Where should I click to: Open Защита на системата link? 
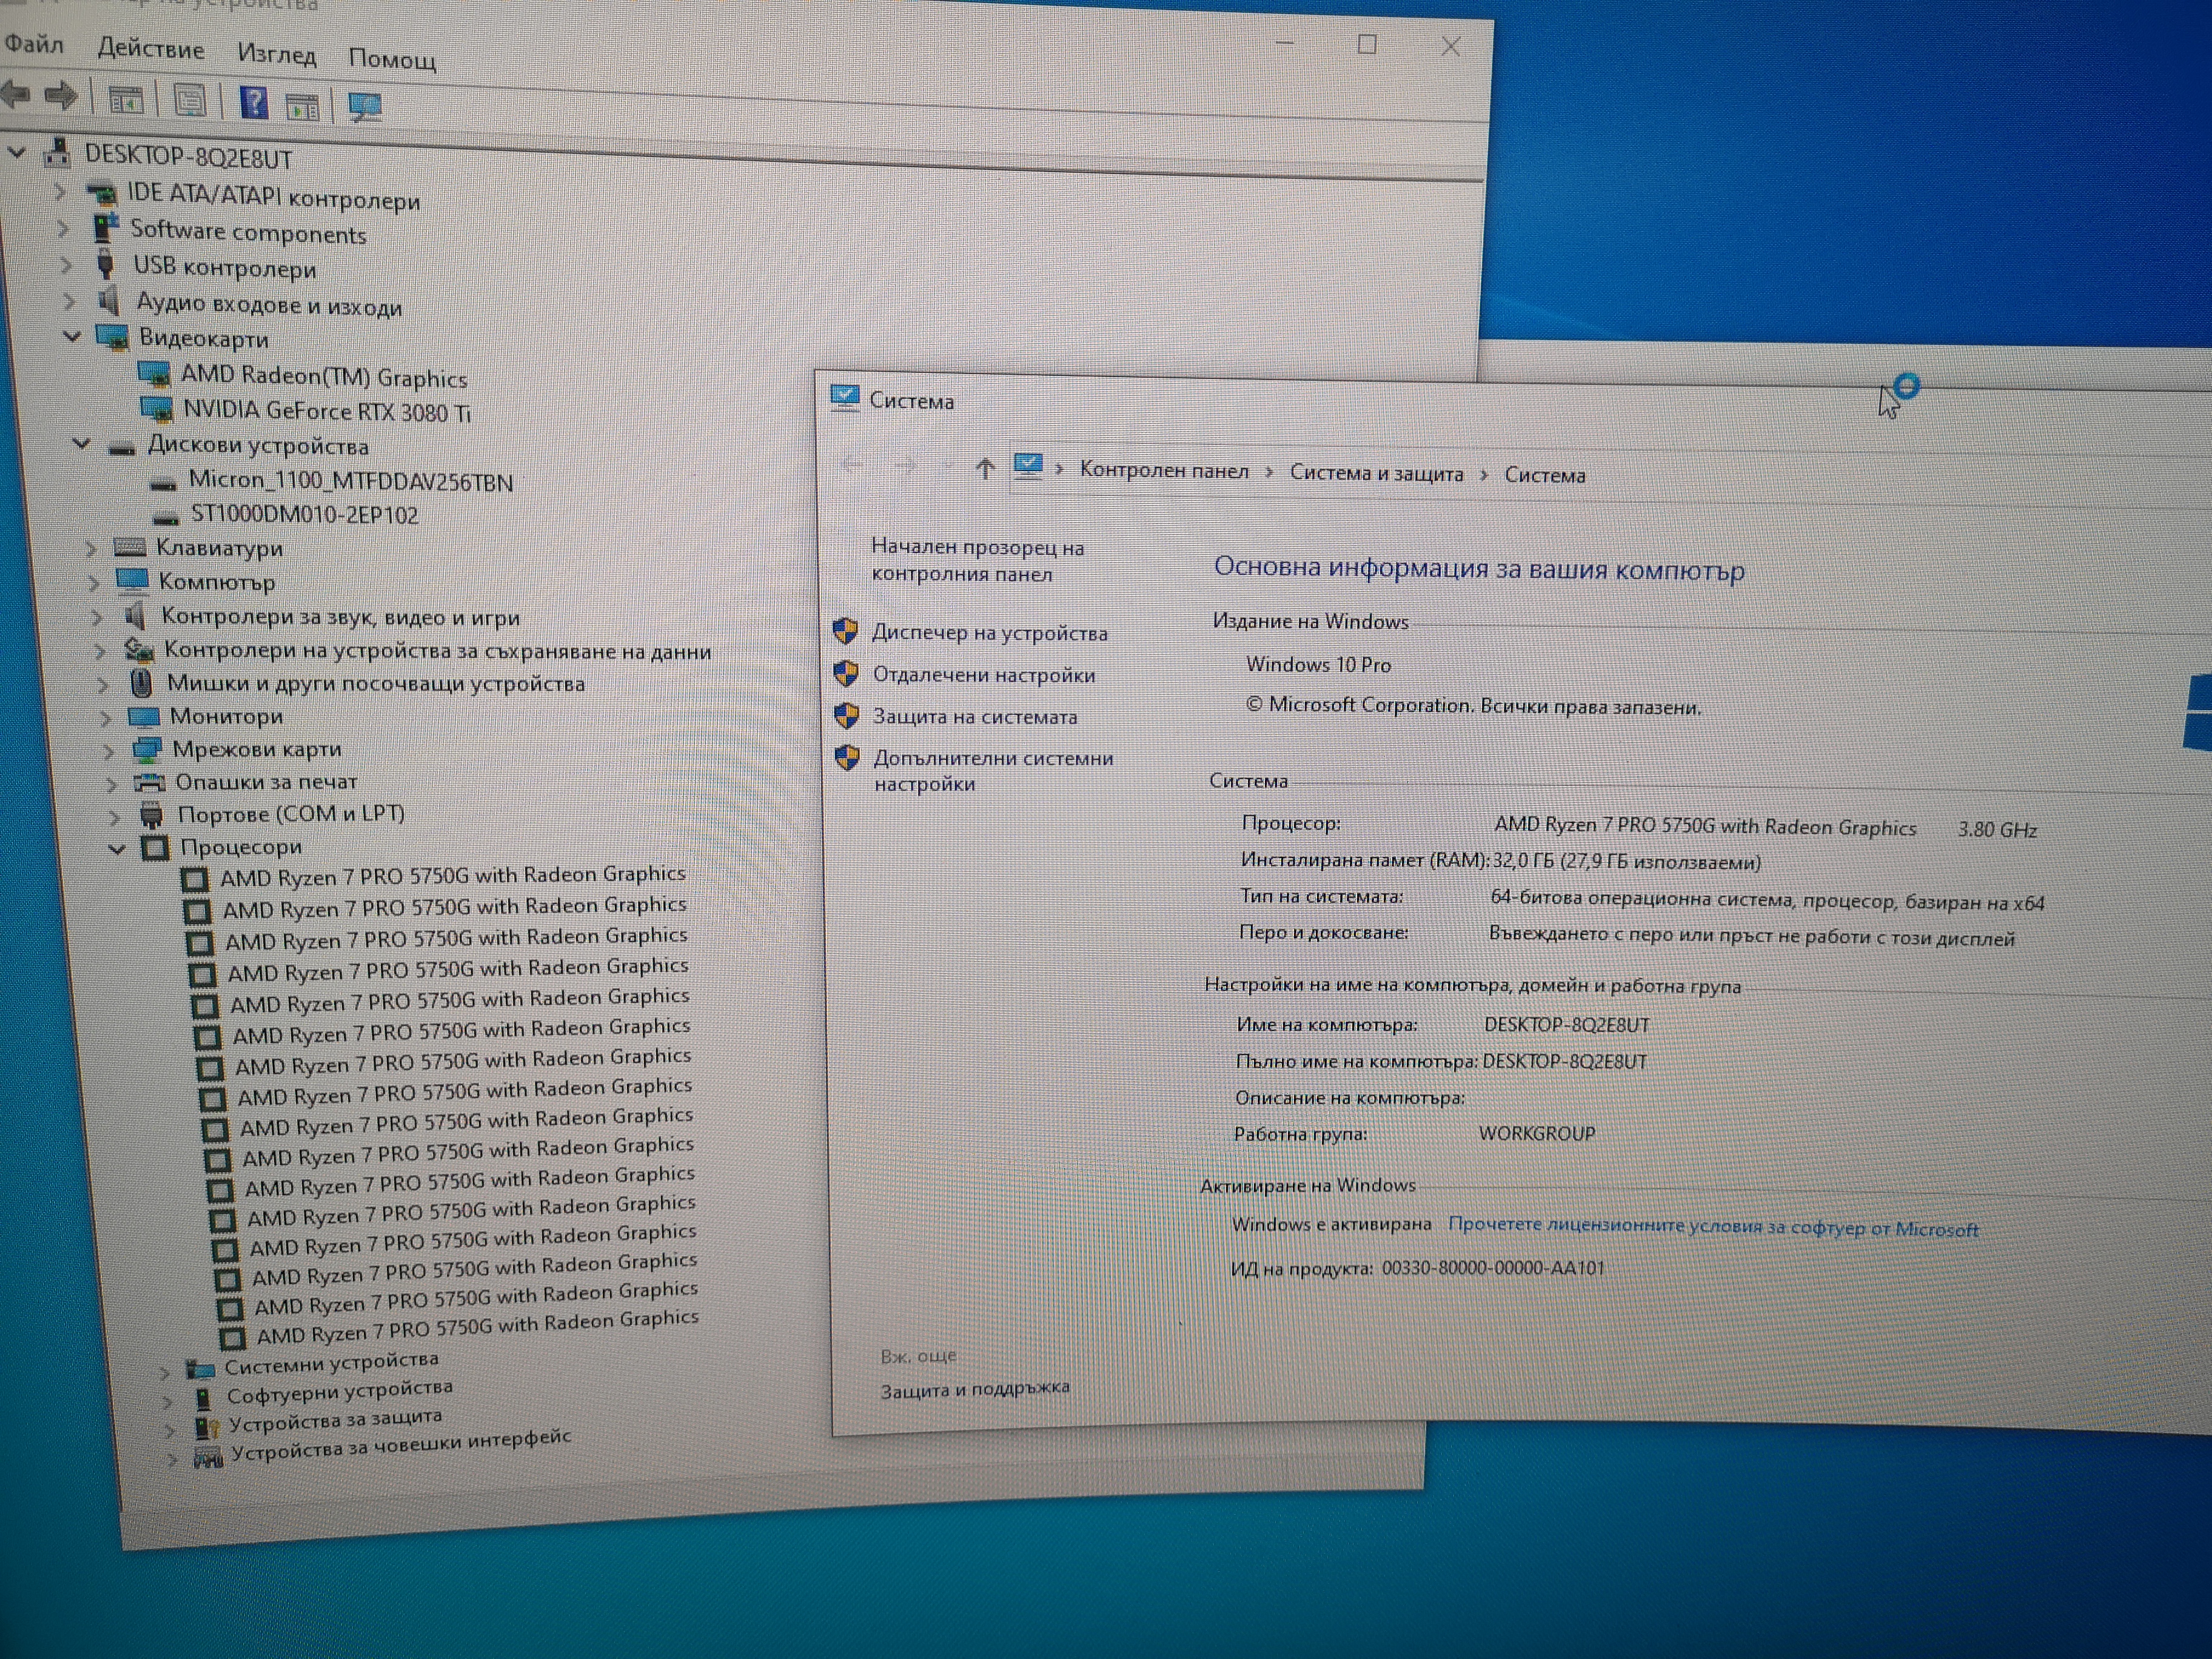pos(975,717)
